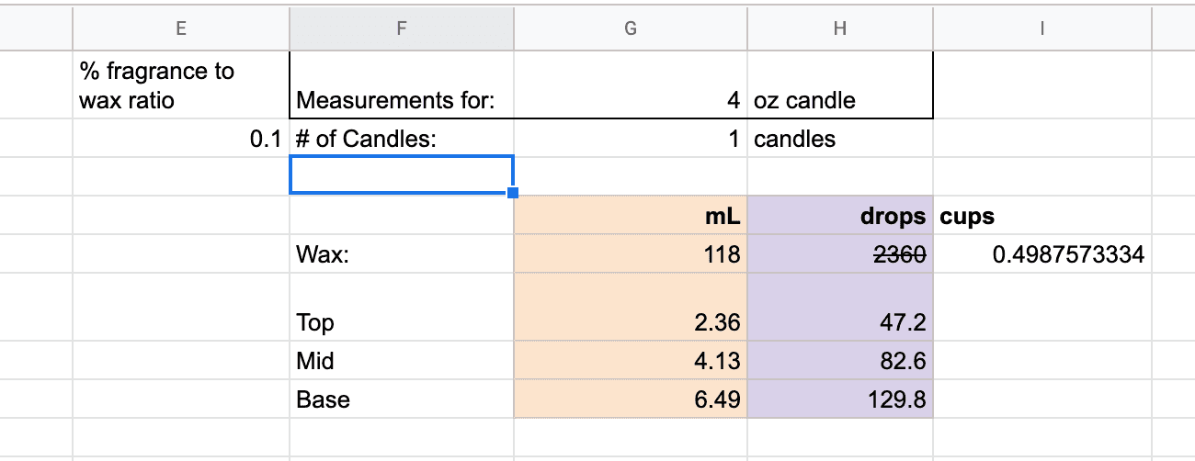Screen dimensions: 1195x461
Task: Click the blue fill handle on selected cell
Action: pos(513,193)
